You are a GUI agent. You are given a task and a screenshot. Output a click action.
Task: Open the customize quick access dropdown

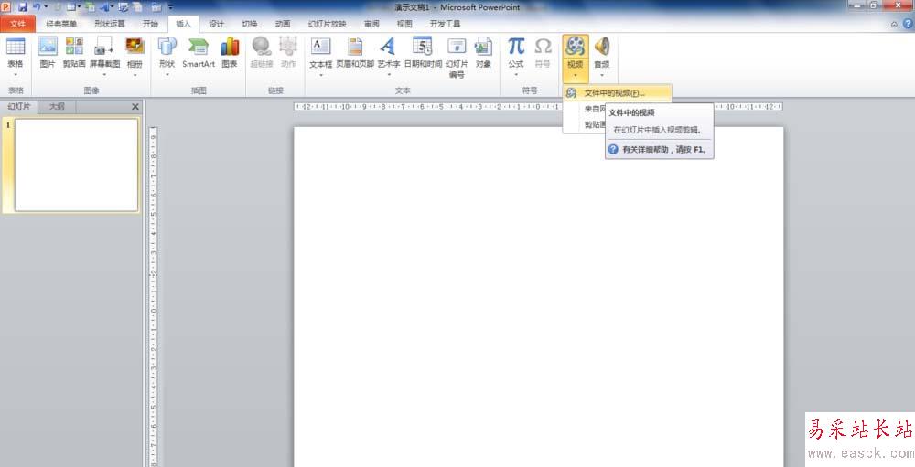170,7
